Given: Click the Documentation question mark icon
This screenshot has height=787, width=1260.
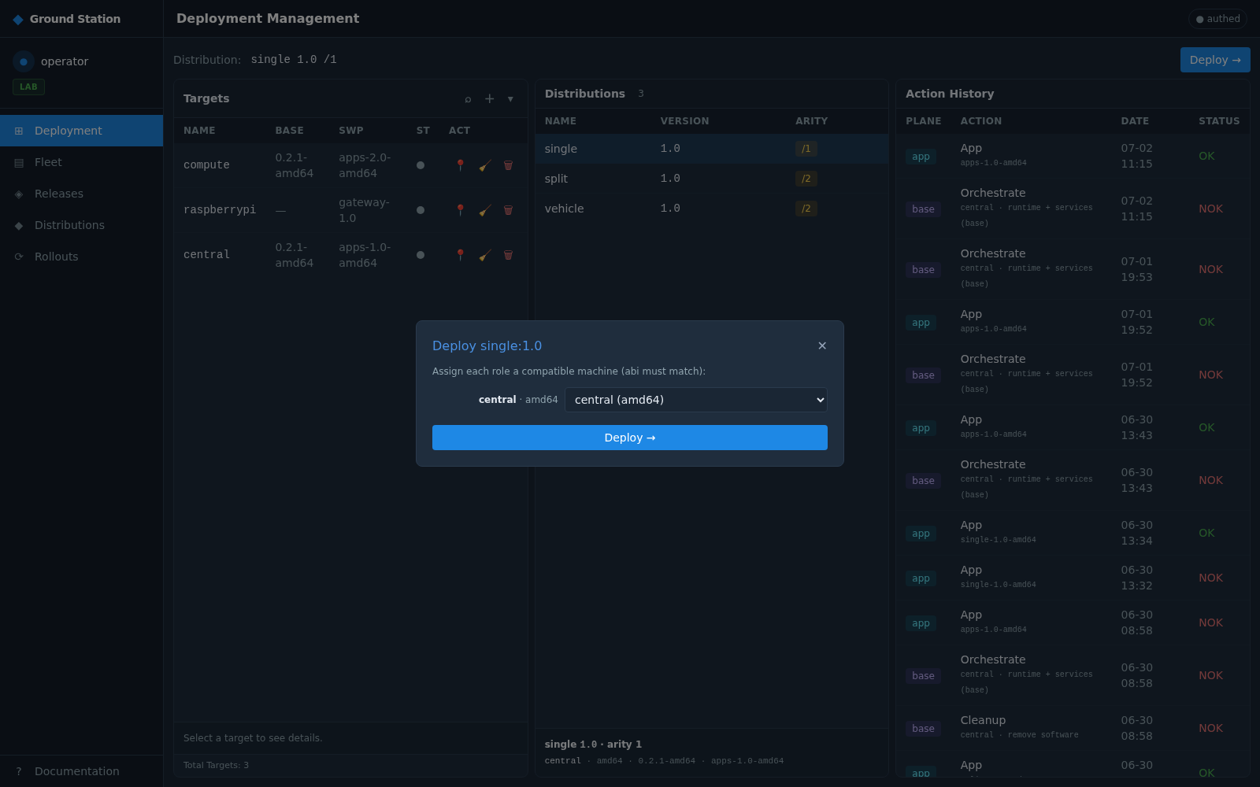Looking at the screenshot, I should coord(19,771).
